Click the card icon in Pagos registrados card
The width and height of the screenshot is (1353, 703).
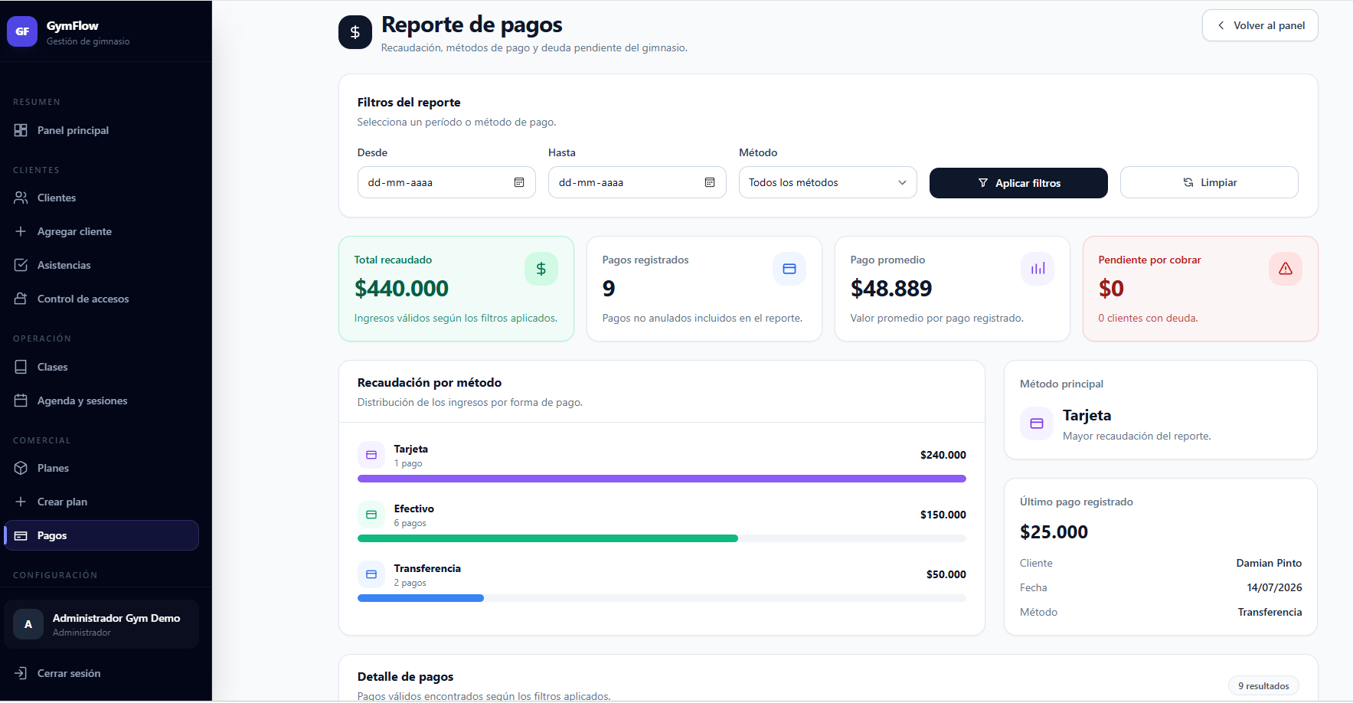point(789,269)
